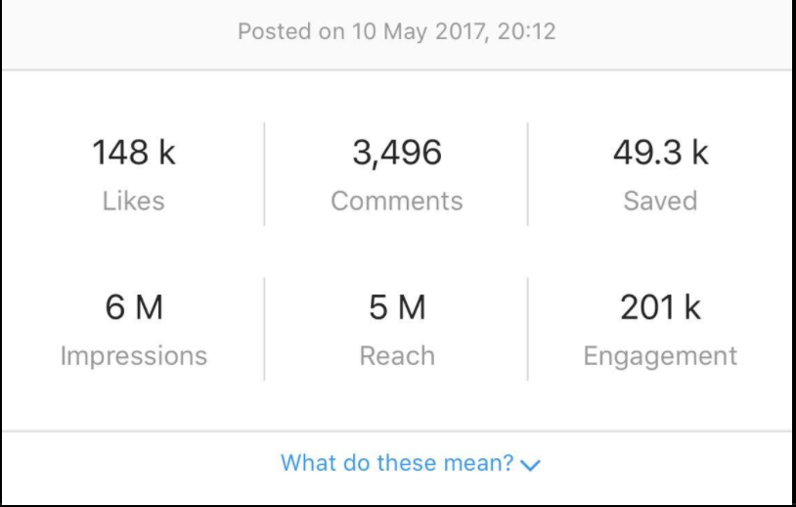Image resolution: width=796 pixels, height=507 pixels.
Task: Click the "Posted on" text in header
Action: coord(290,32)
